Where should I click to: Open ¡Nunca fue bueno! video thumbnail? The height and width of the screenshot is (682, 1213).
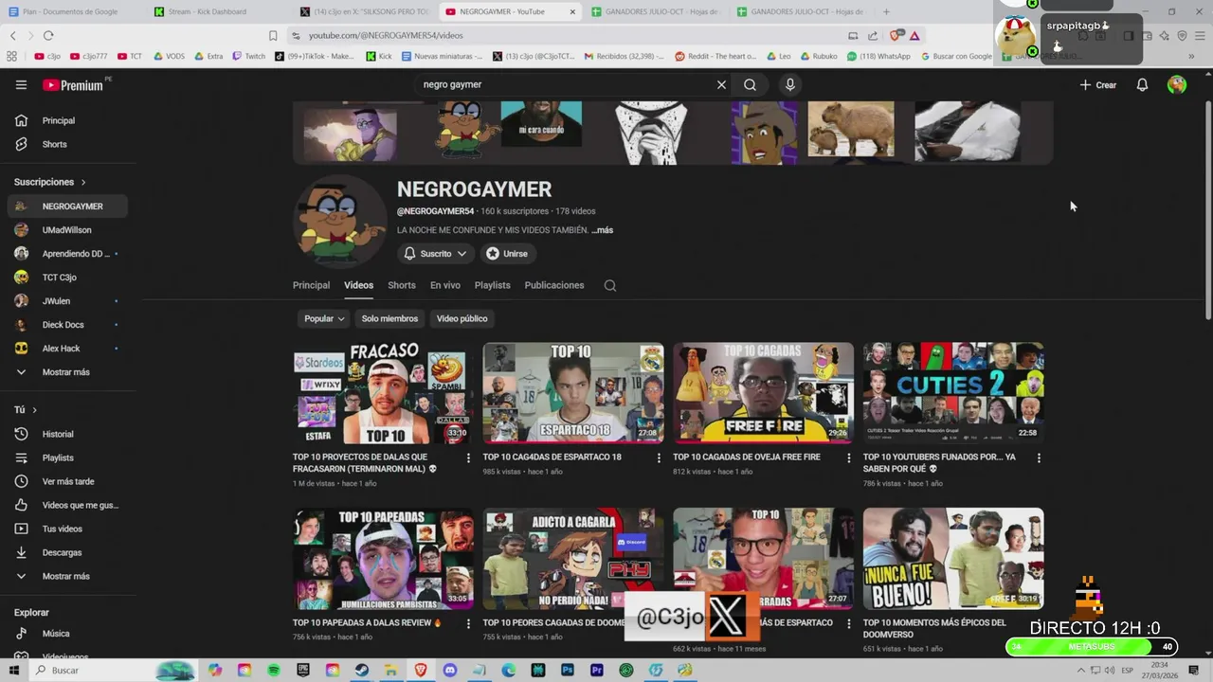953,559
